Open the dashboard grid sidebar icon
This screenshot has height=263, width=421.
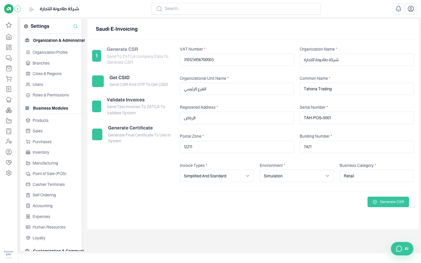9,47
